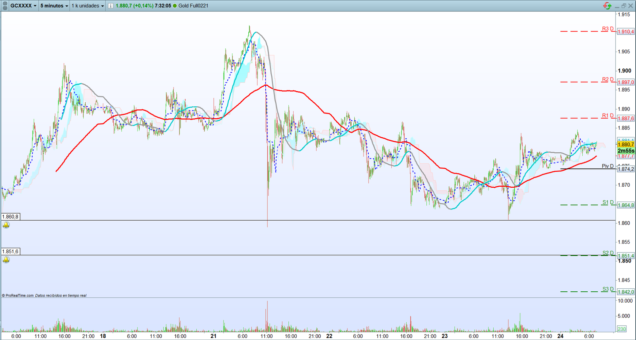Click the yellow 1.880,7 current price tag
The image size is (636, 340).
625,144
